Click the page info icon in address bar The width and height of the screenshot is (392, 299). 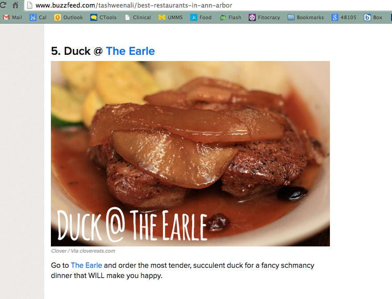[30, 5]
